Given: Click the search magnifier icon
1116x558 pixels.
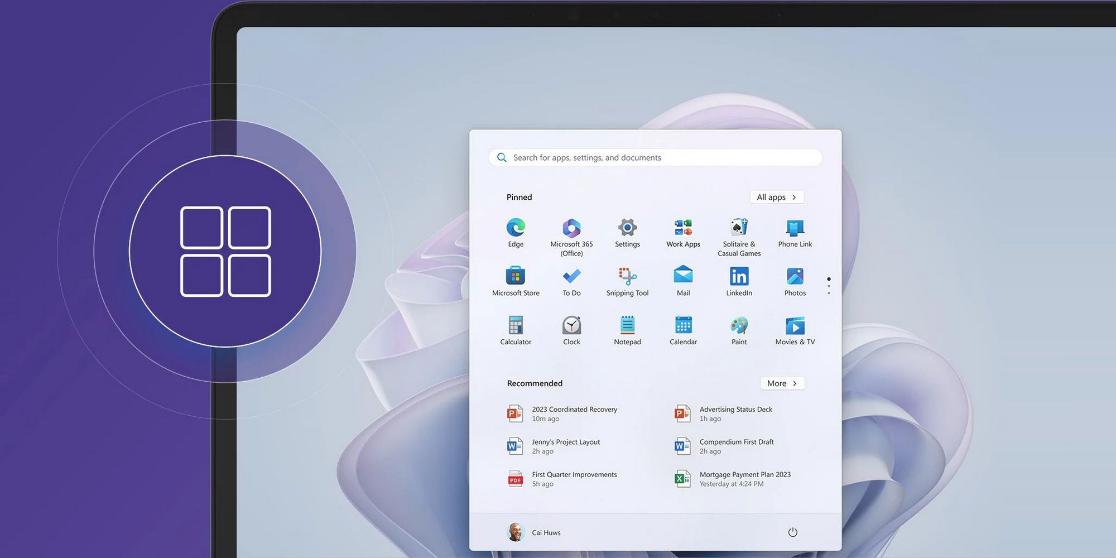Looking at the screenshot, I should 502,157.
